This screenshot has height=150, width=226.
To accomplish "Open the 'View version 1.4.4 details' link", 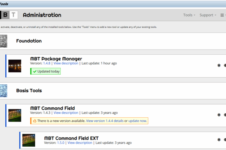I will click(x=105, y=121).
